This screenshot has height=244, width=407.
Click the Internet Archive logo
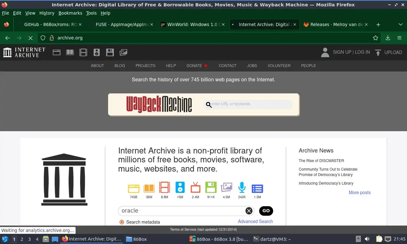tap(24, 52)
